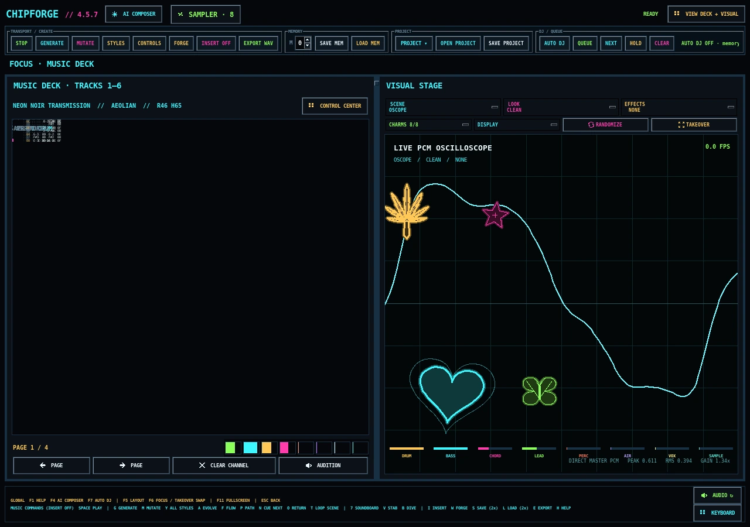The width and height of the screenshot is (750, 527).
Task: Click the X icon on Clear Channel
Action: 202,466
